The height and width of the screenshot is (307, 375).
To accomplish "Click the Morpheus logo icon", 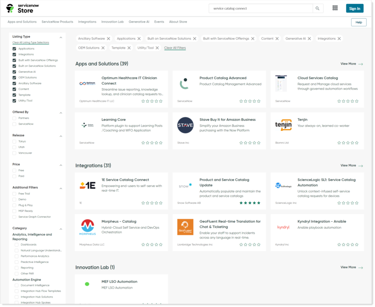I will pyautogui.click(x=88, y=227).
